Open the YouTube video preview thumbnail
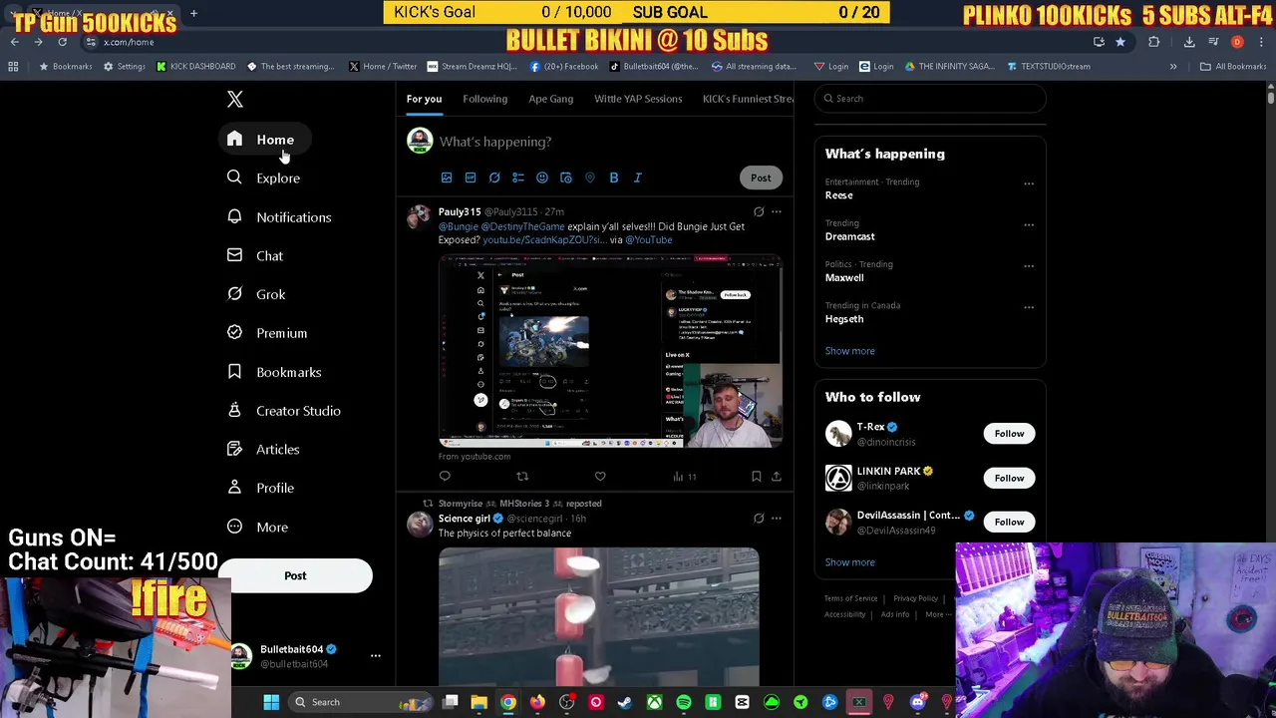1276x718 pixels. (x=610, y=351)
